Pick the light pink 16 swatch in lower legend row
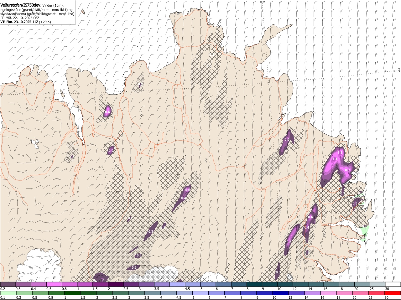Viewport: 401px width, 300px height. coord(329,293)
